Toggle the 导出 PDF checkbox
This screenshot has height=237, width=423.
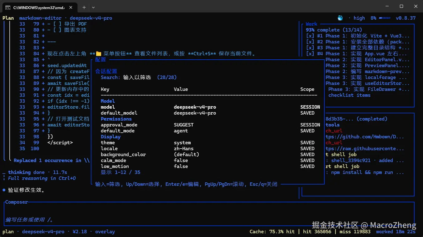point(57,24)
